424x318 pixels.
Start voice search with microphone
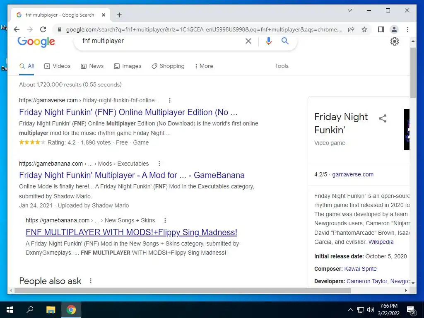tap(268, 41)
